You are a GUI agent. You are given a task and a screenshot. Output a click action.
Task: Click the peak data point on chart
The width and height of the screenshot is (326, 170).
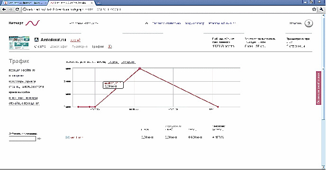[x=140, y=68]
